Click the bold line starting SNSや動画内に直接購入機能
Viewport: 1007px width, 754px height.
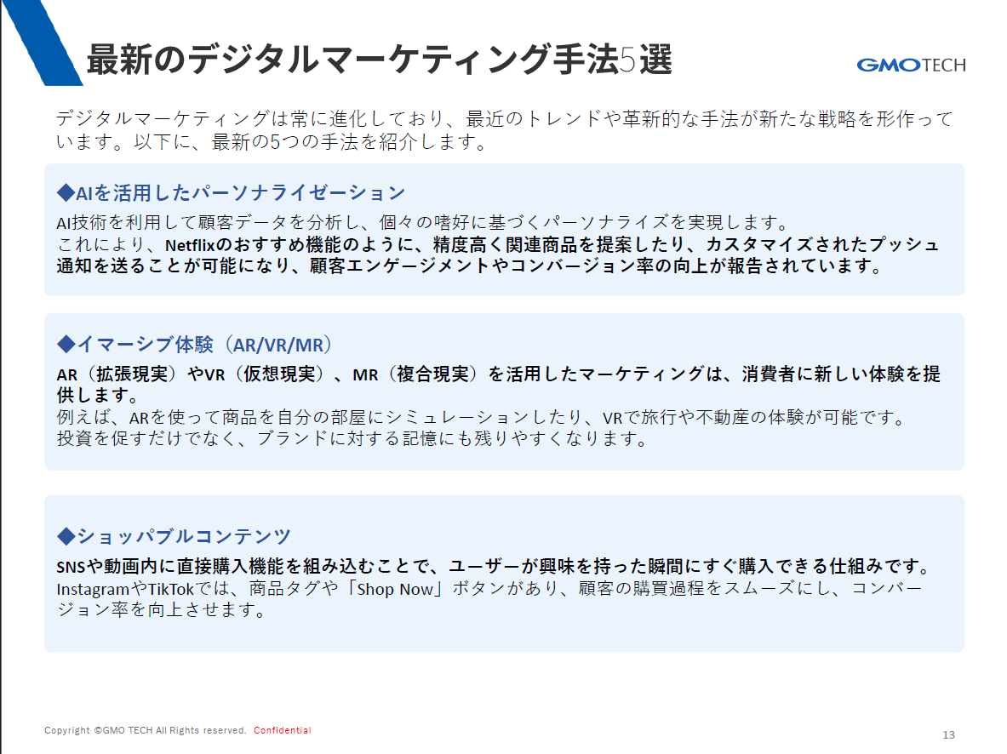(x=495, y=567)
